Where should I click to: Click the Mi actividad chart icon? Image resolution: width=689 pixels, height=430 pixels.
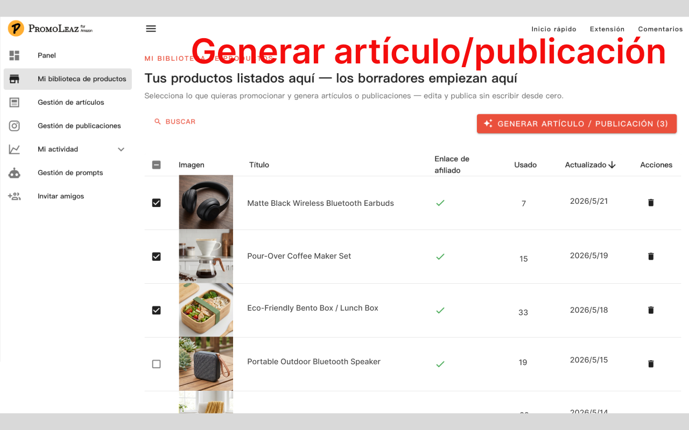15,149
